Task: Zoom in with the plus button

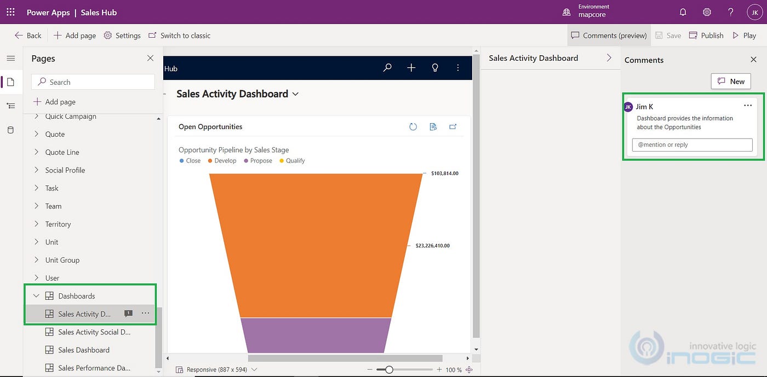Action: (x=439, y=370)
